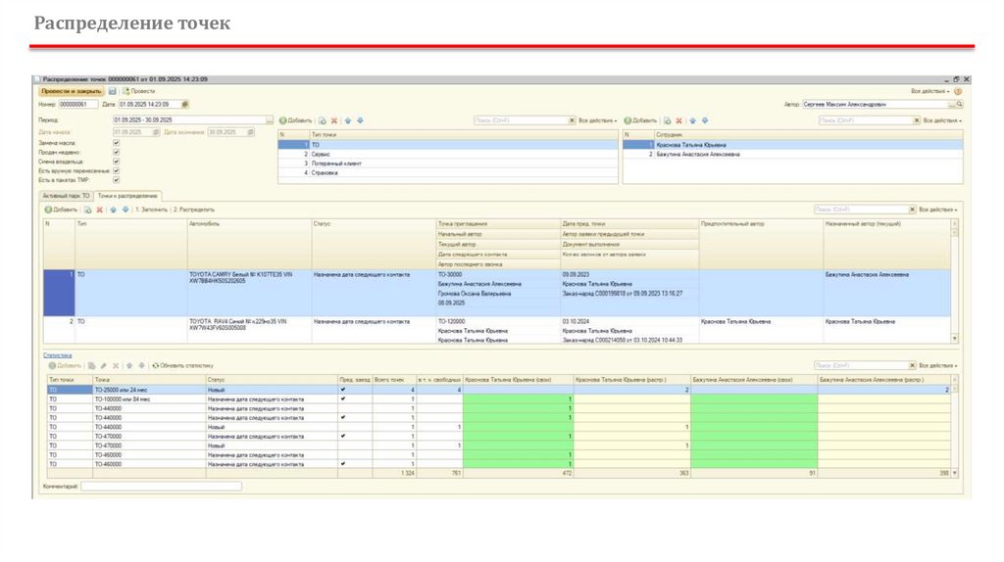Select the Точки к распределению tab
Viewport: 1004px width, 562px height.
click(x=127, y=196)
